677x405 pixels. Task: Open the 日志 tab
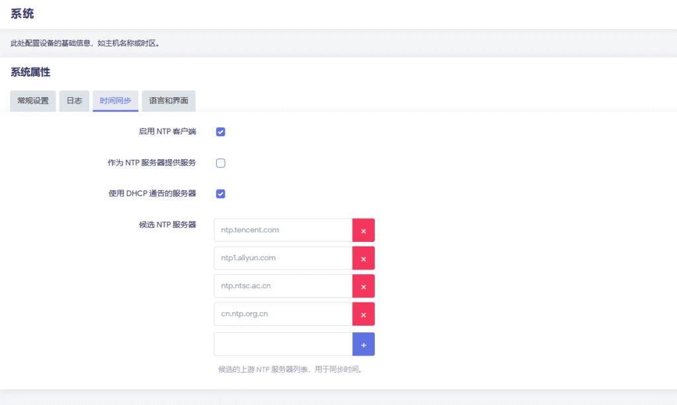pos(74,101)
